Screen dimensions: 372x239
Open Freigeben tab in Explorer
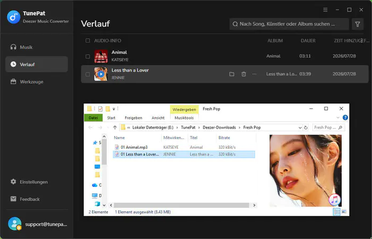coord(133,118)
